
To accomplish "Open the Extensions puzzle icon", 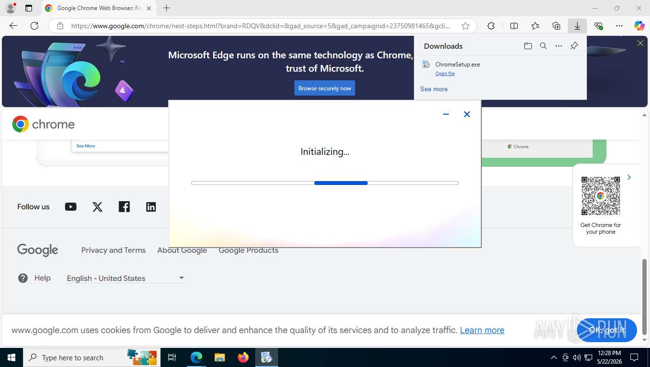I will click(491, 26).
